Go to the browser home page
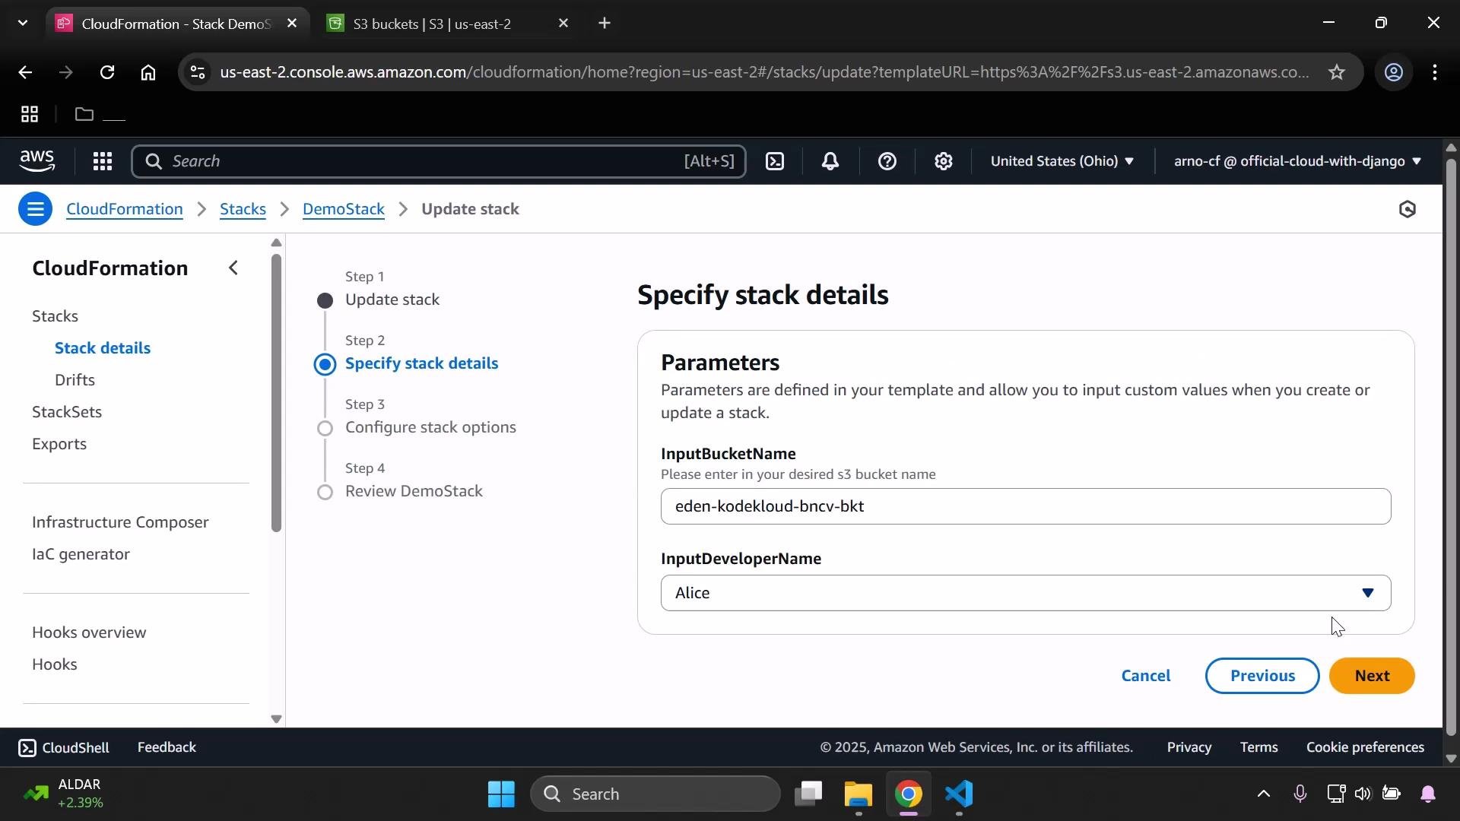 148,72
